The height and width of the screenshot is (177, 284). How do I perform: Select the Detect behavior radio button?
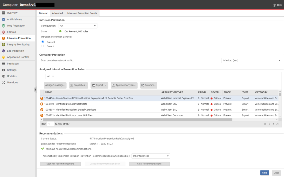pyautogui.click(x=43, y=46)
